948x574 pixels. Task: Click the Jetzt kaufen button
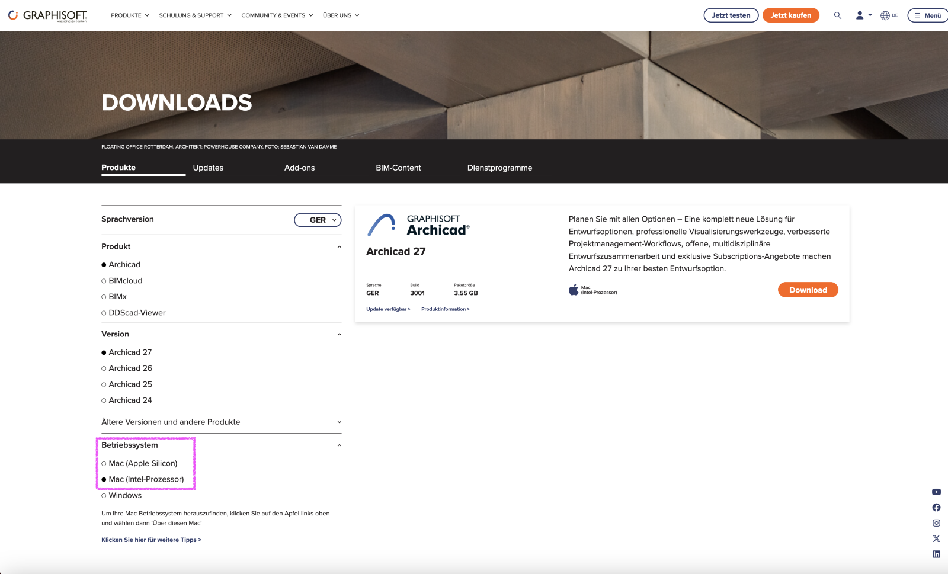click(791, 15)
